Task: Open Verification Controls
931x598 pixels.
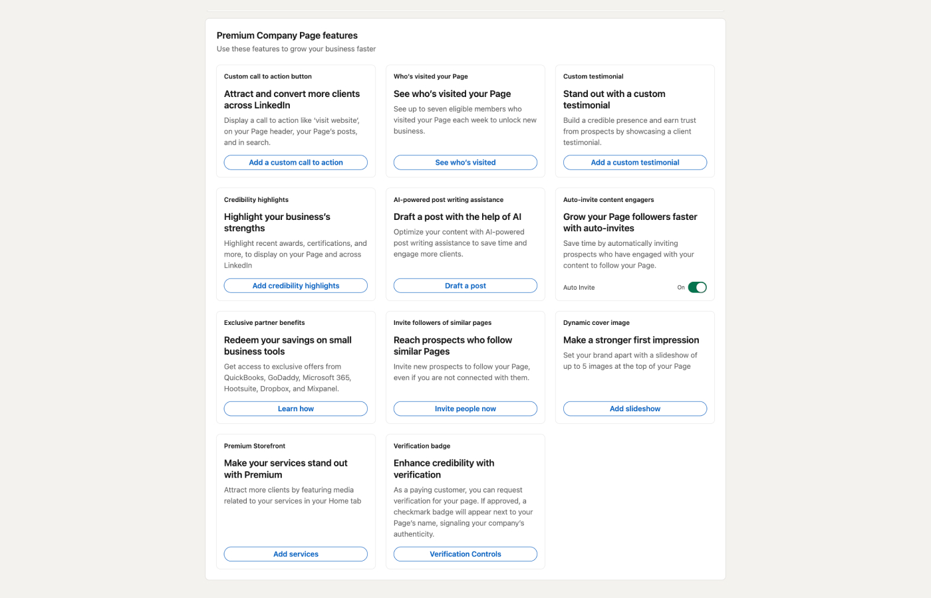Action: coord(465,553)
